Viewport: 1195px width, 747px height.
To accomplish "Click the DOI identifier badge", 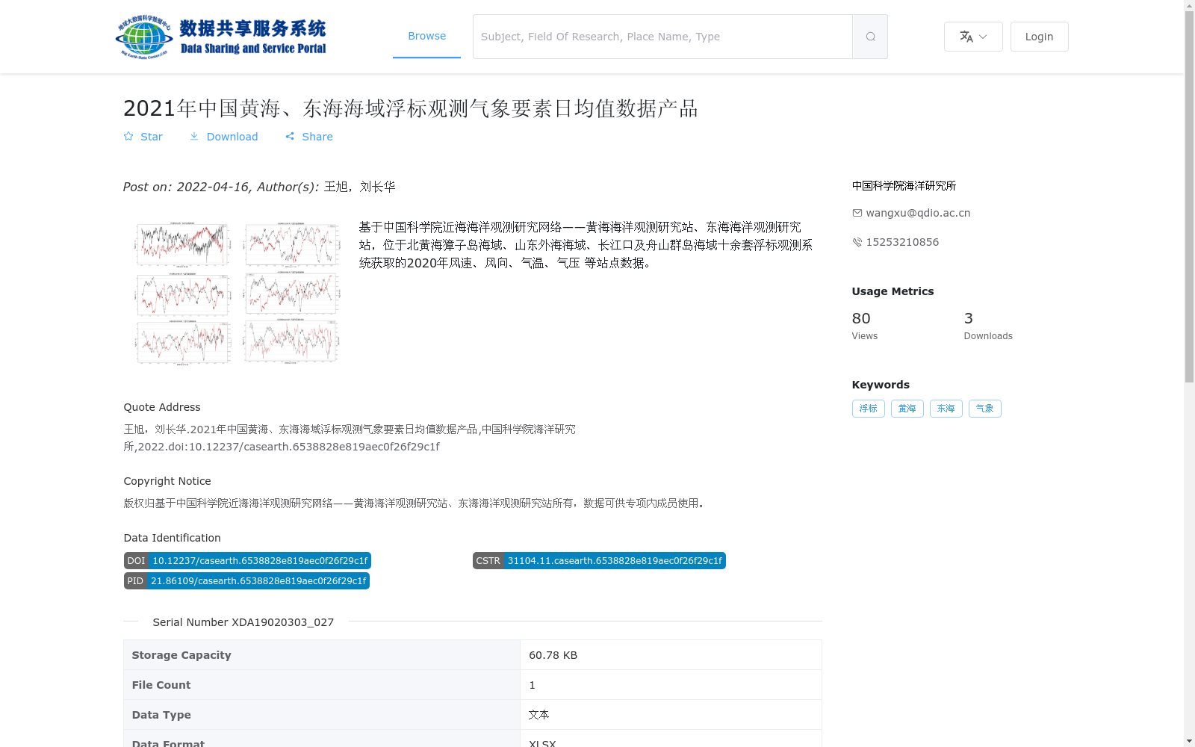I will point(247,561).
